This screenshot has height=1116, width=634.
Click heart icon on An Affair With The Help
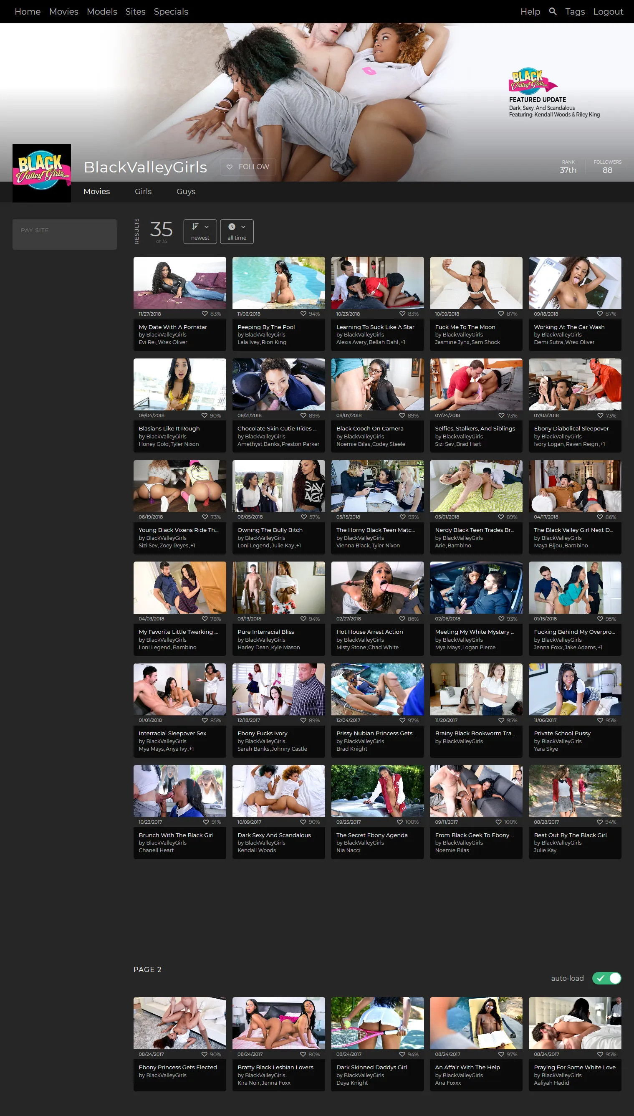501,1054
